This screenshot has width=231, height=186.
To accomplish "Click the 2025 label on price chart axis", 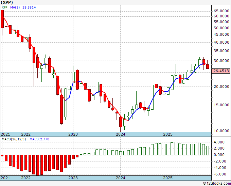I will click(x=168, y=134).
